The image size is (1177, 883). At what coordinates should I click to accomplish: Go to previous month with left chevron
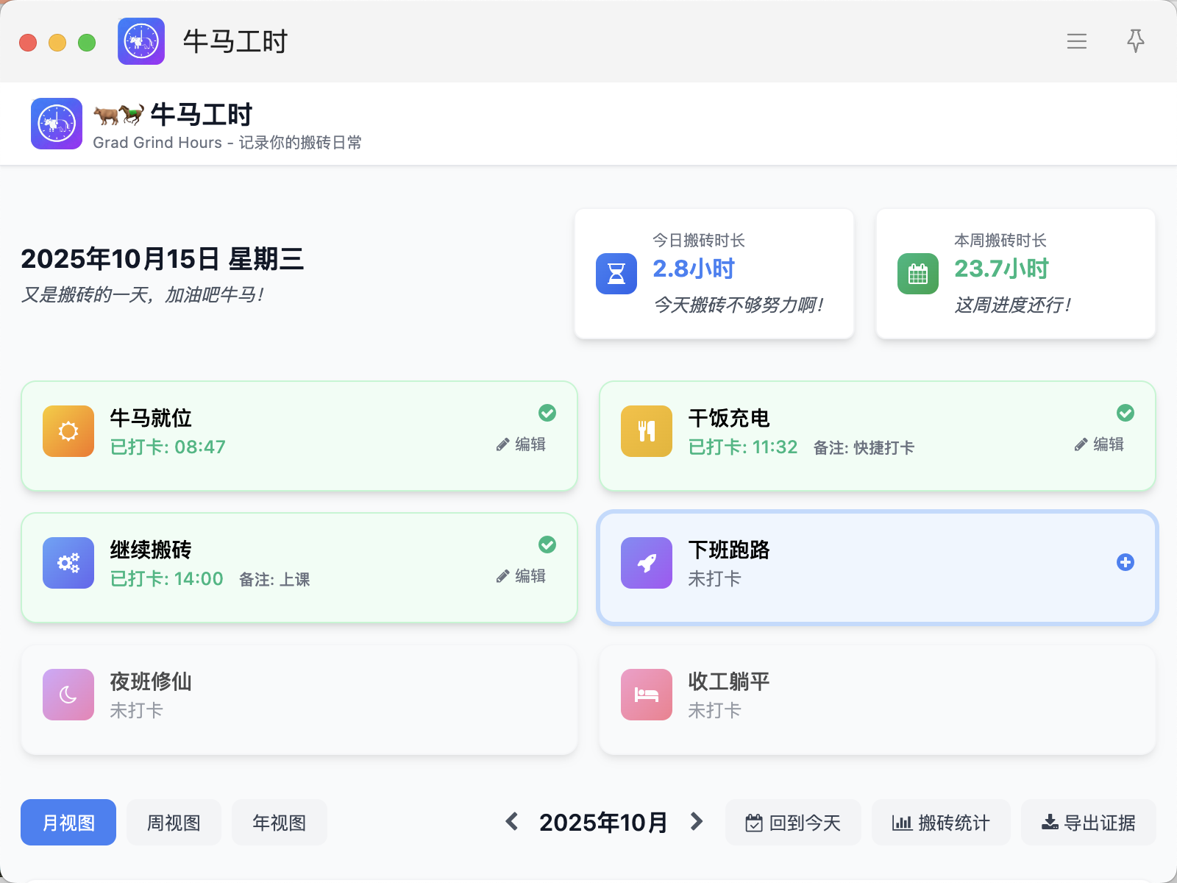coord(512,822)
